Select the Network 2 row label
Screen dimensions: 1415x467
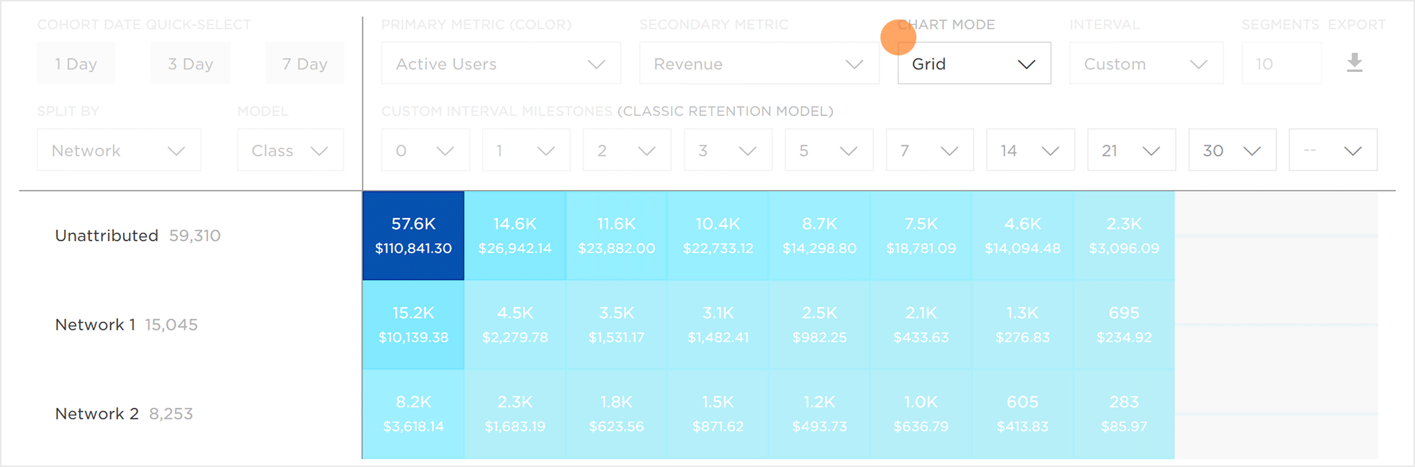coord(97,414)
